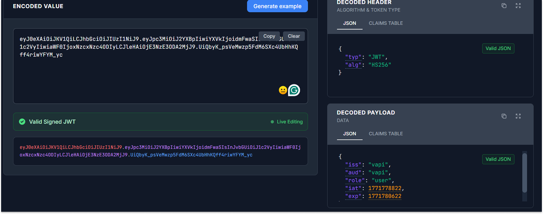Clear the encoded token field
The image size is (543, 214).
point(293,36)
